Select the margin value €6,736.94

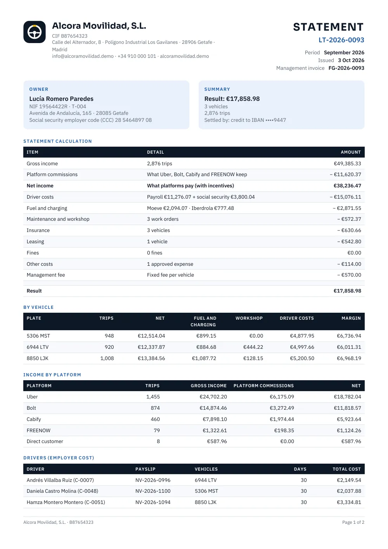[349, 336]
